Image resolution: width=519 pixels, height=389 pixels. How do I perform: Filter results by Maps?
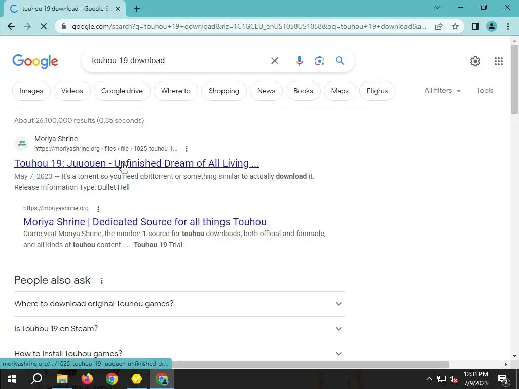point(340,91)
